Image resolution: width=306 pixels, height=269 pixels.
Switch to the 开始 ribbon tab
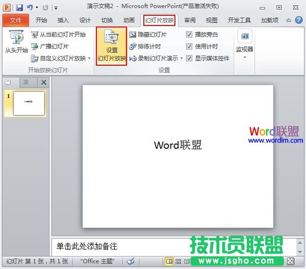(x=41, y=20)
